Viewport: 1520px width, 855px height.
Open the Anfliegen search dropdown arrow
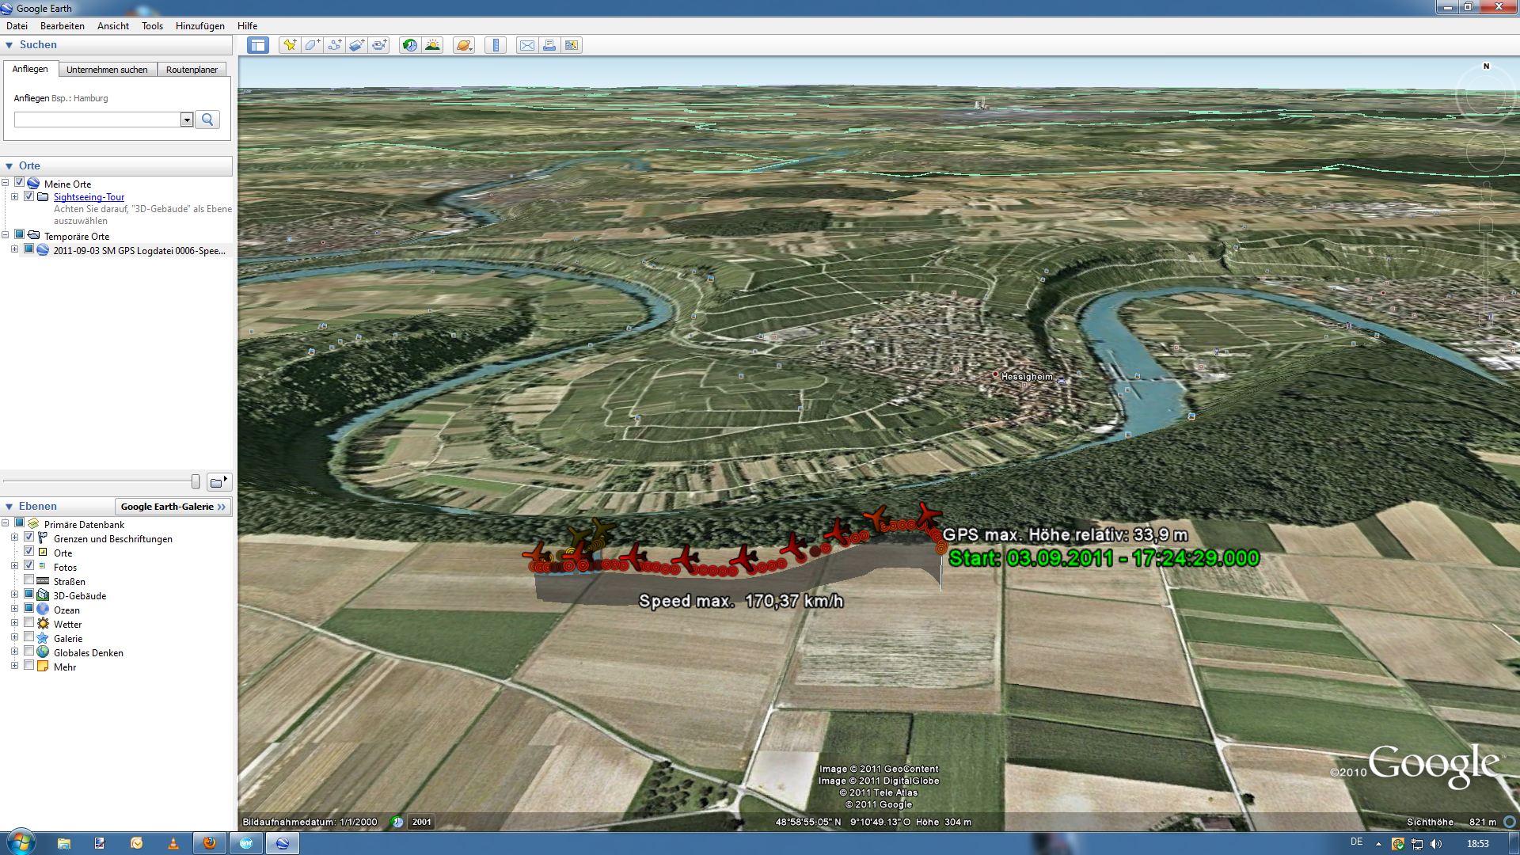[187, 120]
